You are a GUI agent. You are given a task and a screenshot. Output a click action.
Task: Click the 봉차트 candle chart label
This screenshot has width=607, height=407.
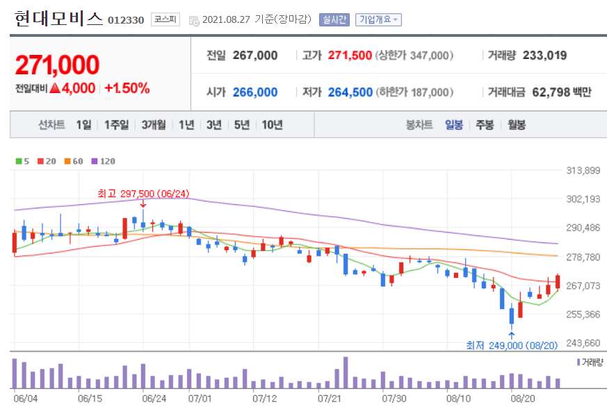419,125
